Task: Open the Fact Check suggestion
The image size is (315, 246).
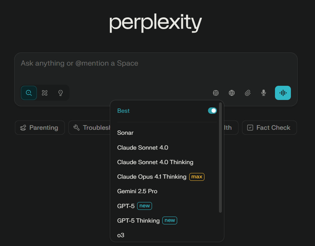Action: tap(269, 128)
